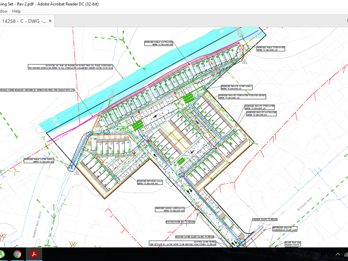Click the block 'H' letter on plan
The width and height of the screenshot is (348, 261).
[131, 103]
